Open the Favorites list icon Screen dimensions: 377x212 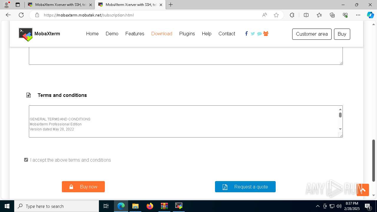coord(319,15)
